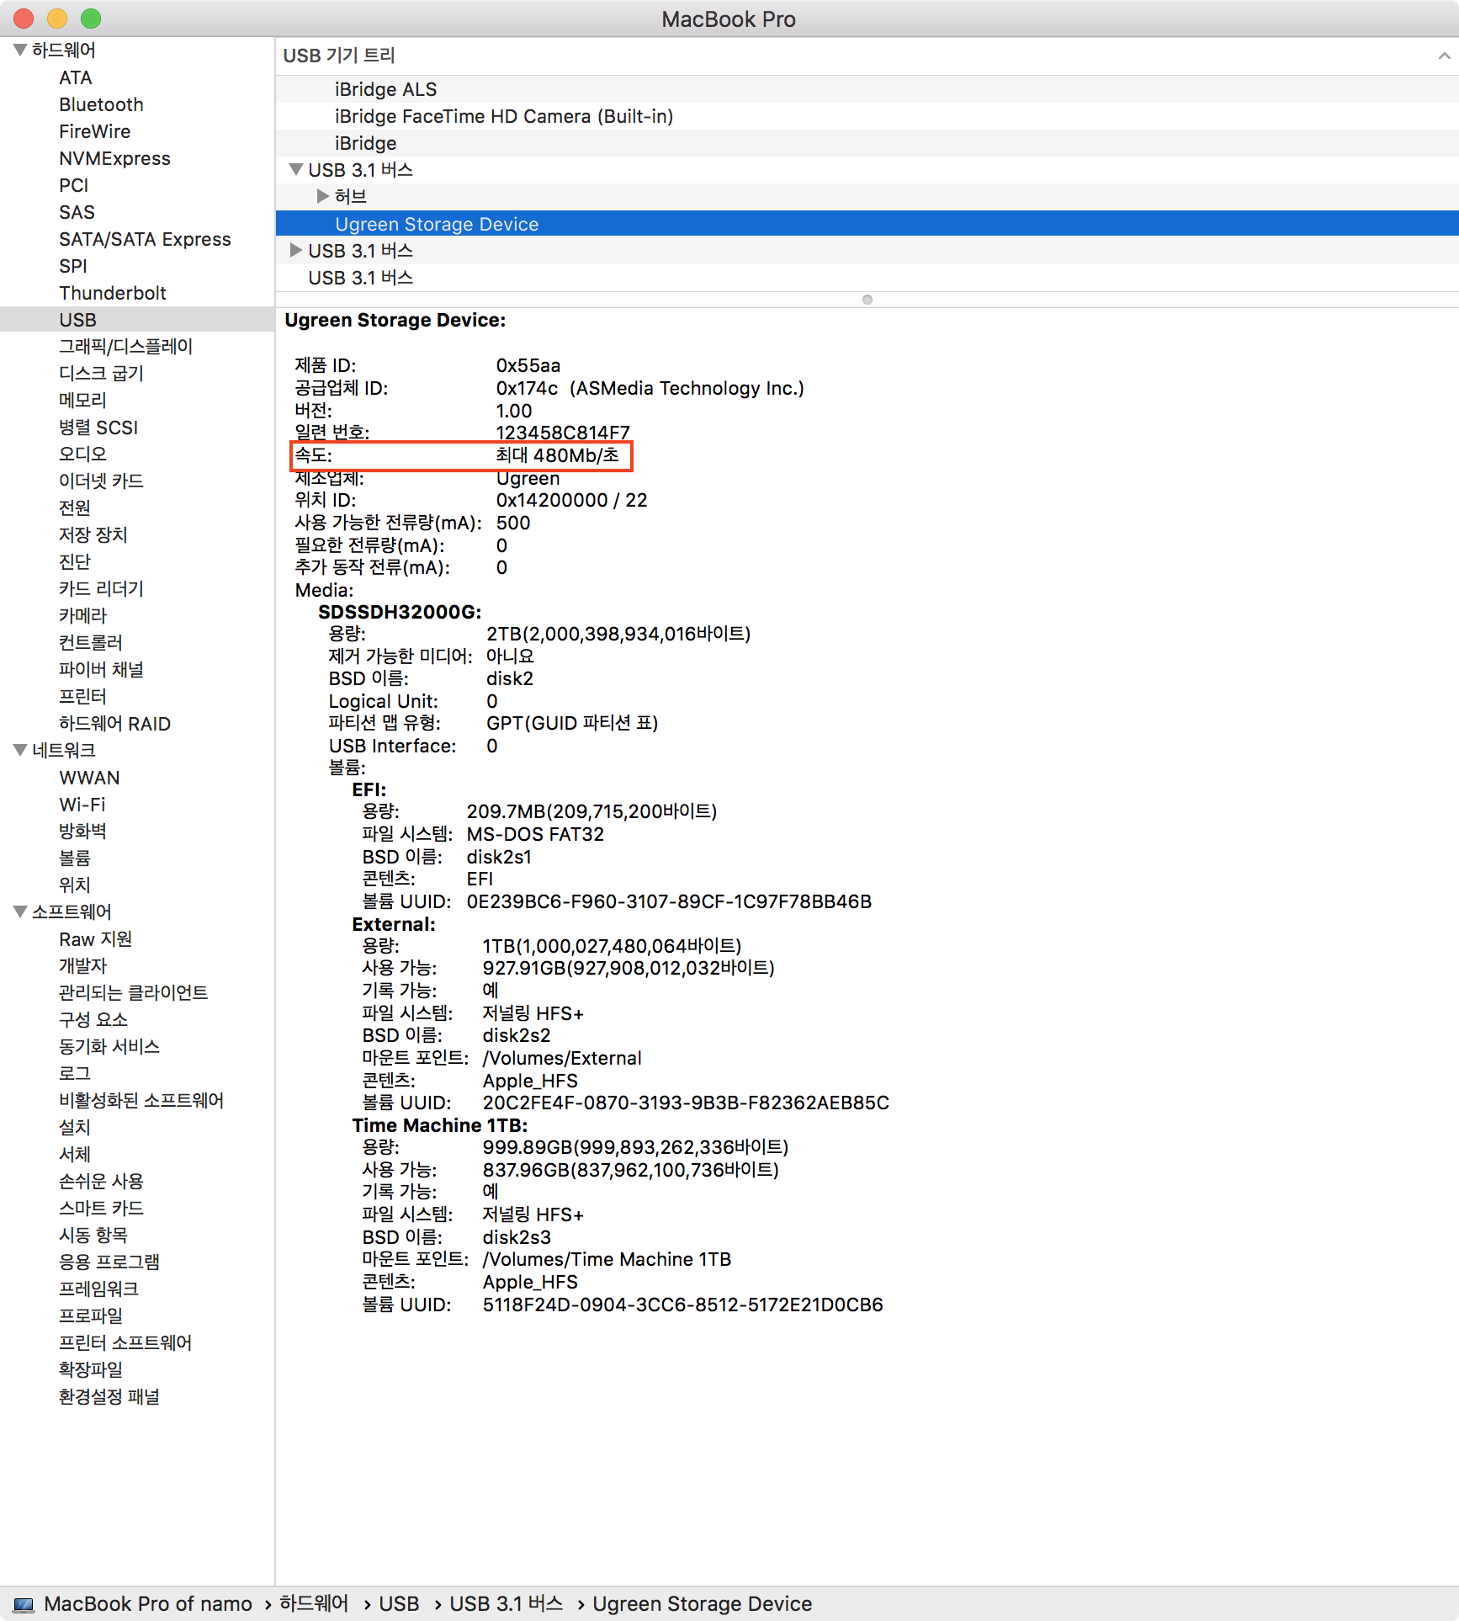
Task: Click the MacBook Pro computer icon in path bar
Action: (24, 1604)
